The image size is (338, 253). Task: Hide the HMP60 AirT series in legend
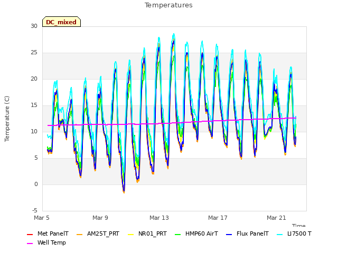[x=196, y=234]
